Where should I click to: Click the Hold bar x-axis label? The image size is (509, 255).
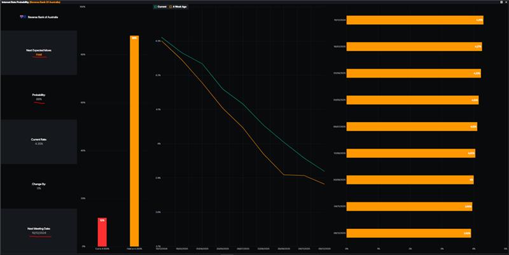click(x=134, y=249)
